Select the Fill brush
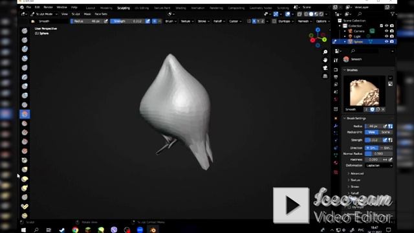The image size is (414, 233). (25, 132)
